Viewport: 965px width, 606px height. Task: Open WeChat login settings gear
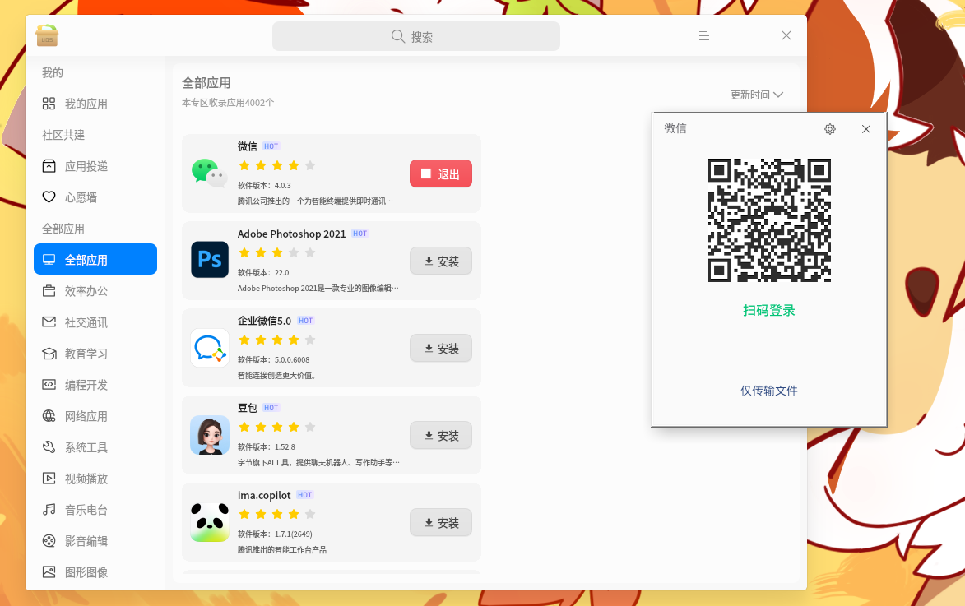tap(830, 129)
